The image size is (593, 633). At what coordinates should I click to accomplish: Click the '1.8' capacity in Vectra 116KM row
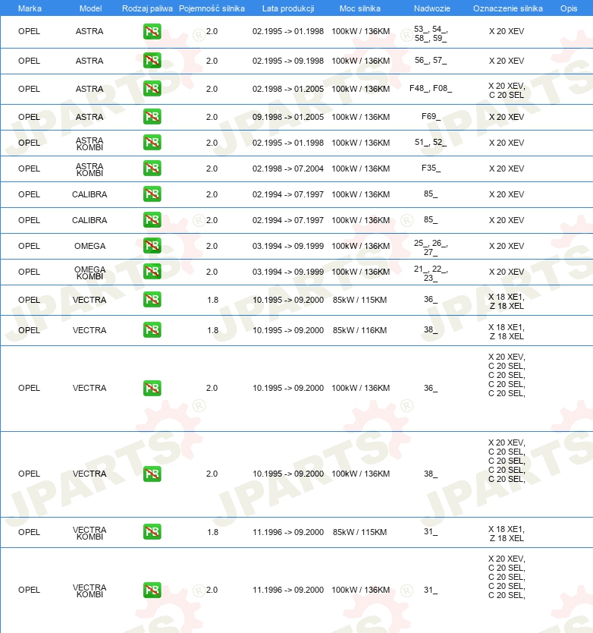pos(212,330)
